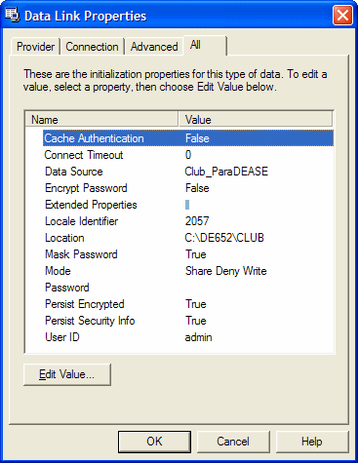Click the Cache Authentication False value

point(197,138)
